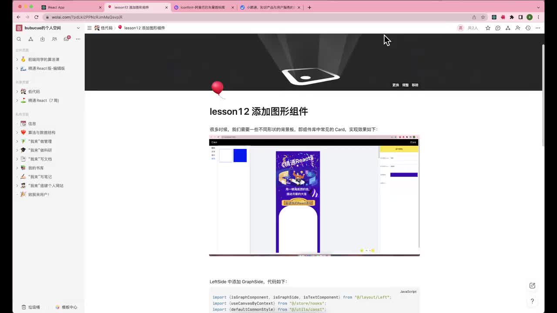Viewport: 557px width, 313px height.
Task: Expand the "我来"做管理 tree item
Action: click(x=17, y=141)
